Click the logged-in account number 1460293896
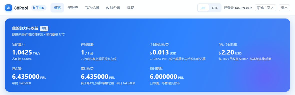 pyautogui.click(x=243, y=8)
